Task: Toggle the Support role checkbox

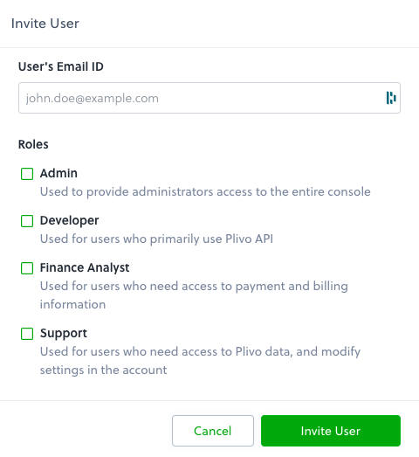Action: [x=27, y=334]
